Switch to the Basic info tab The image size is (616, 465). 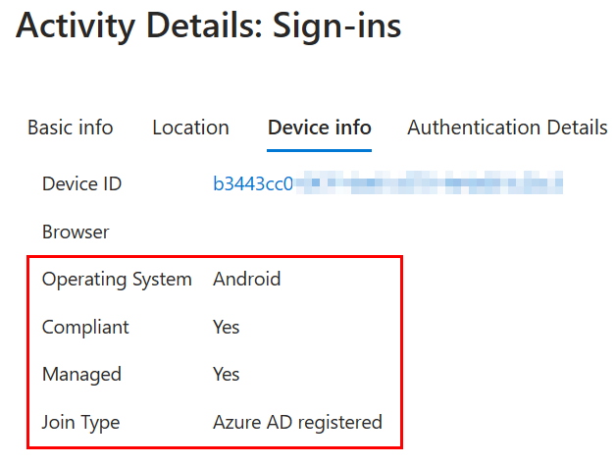coord(70,128)
